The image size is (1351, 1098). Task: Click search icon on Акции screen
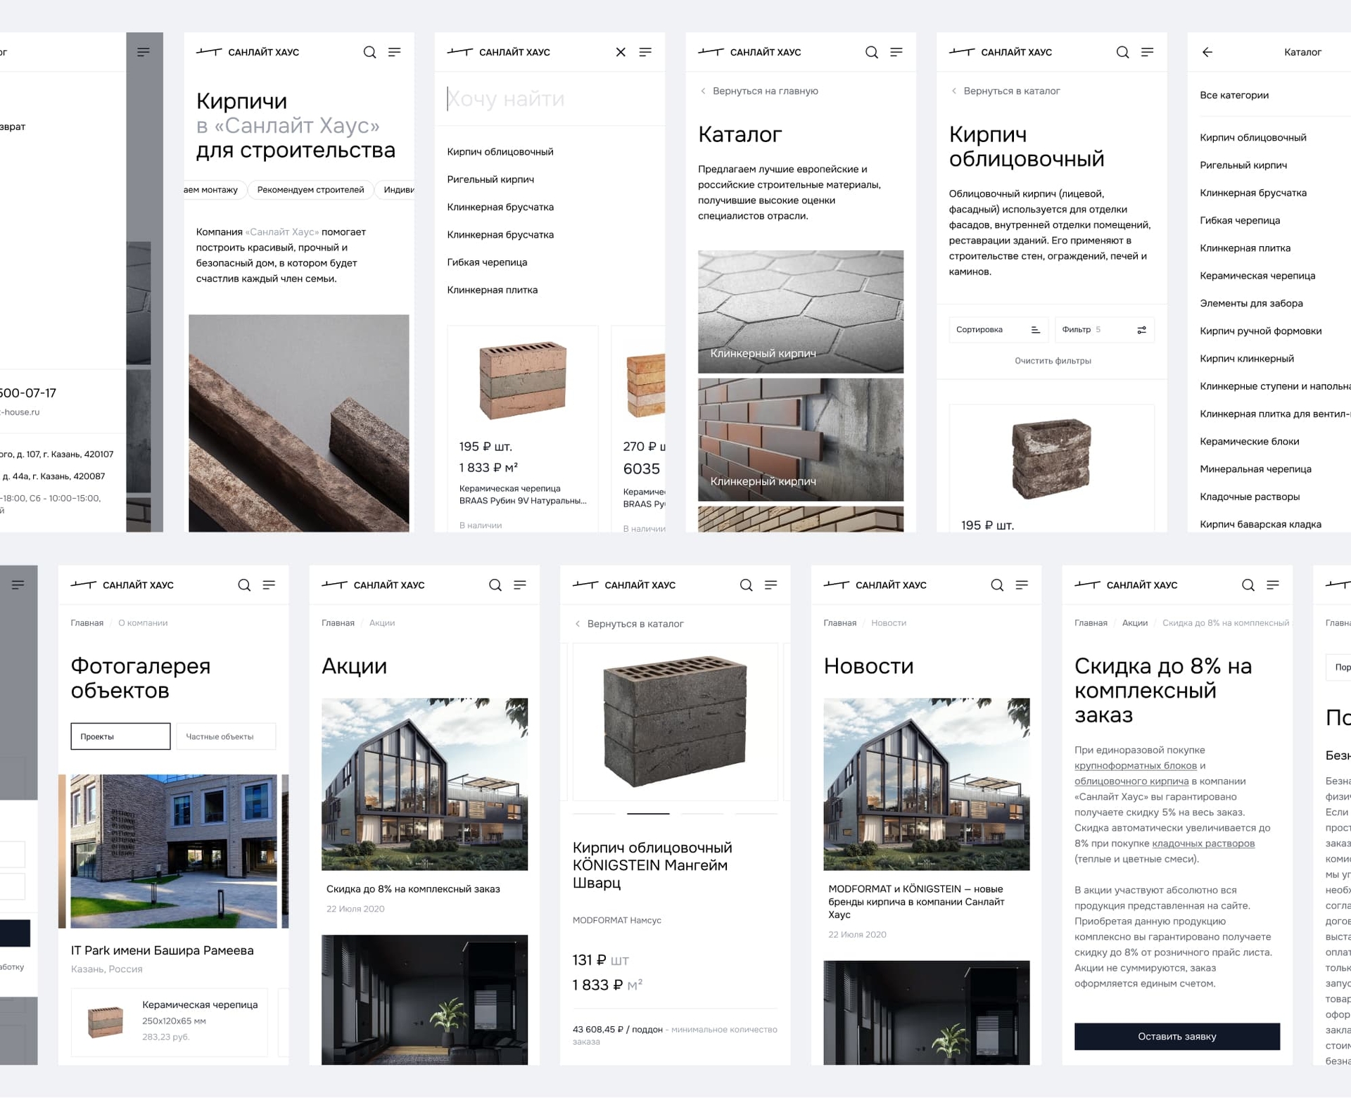pos(495,585)
